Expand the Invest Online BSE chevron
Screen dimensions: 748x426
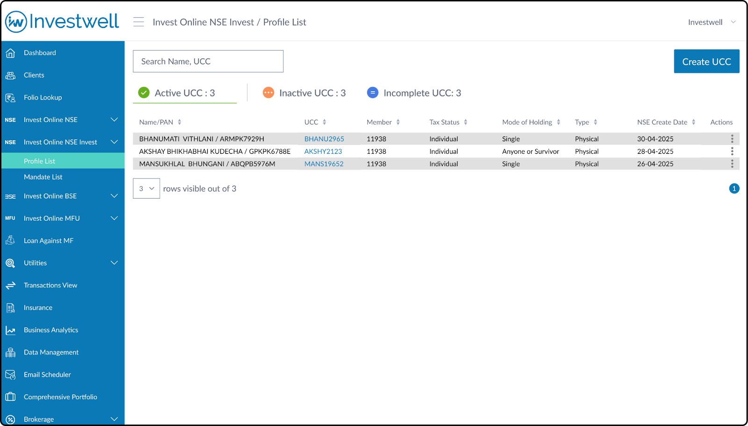click(x=114, y=196)
